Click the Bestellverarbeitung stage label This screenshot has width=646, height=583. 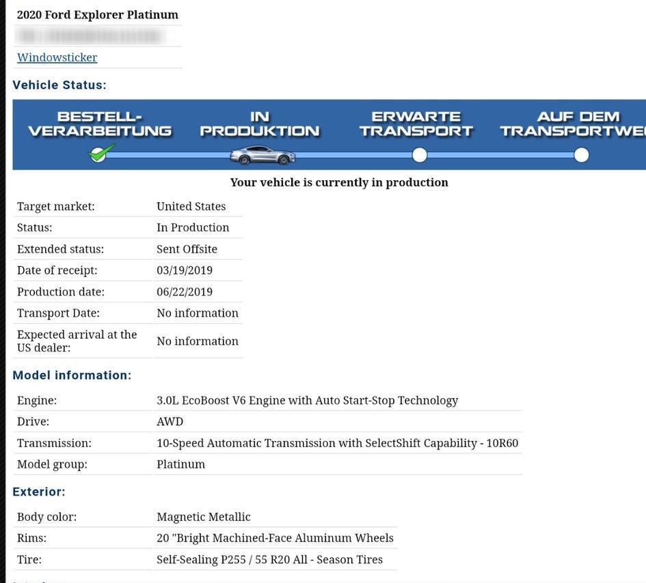tap(100, 124)
